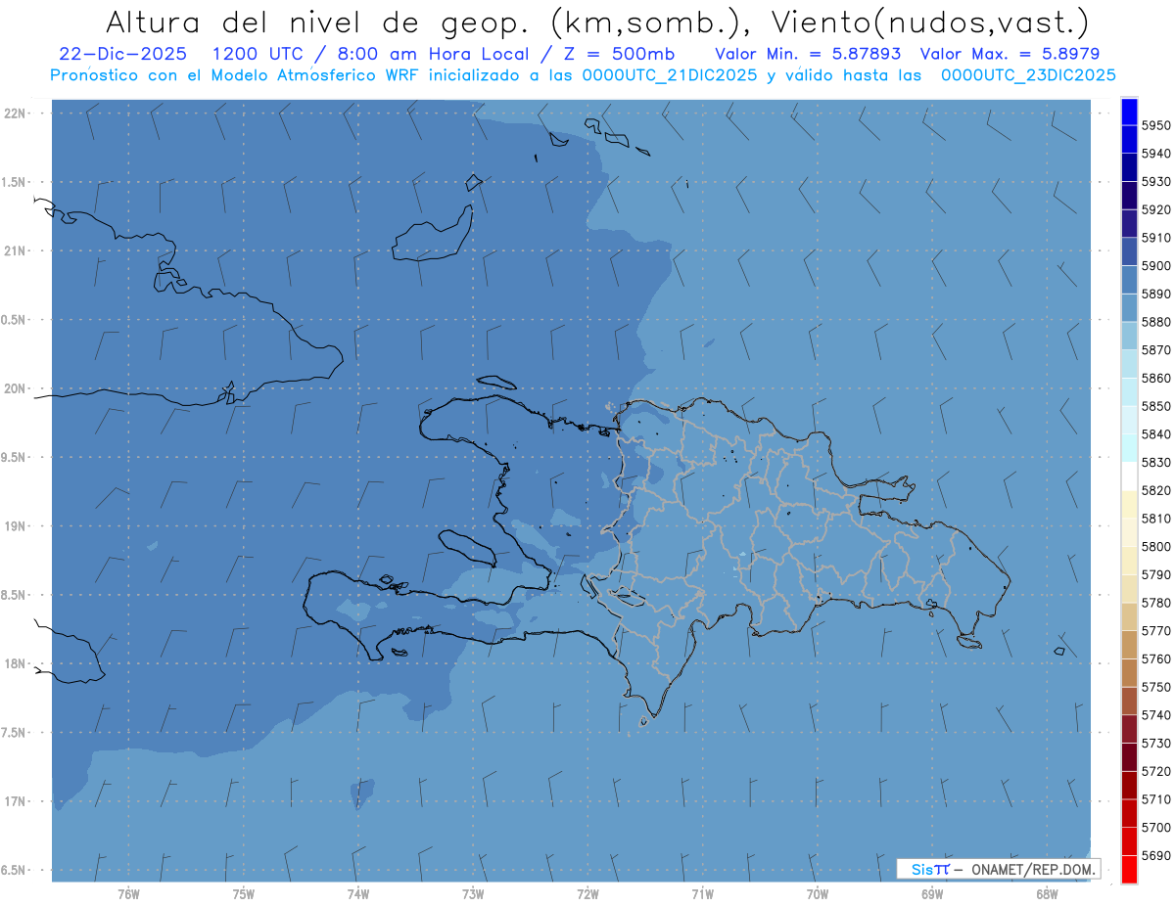Viewport: 1175px width, 907px height.
Task: Click the white swatch between 5830 and 5820
Action: coord(1128,476)
